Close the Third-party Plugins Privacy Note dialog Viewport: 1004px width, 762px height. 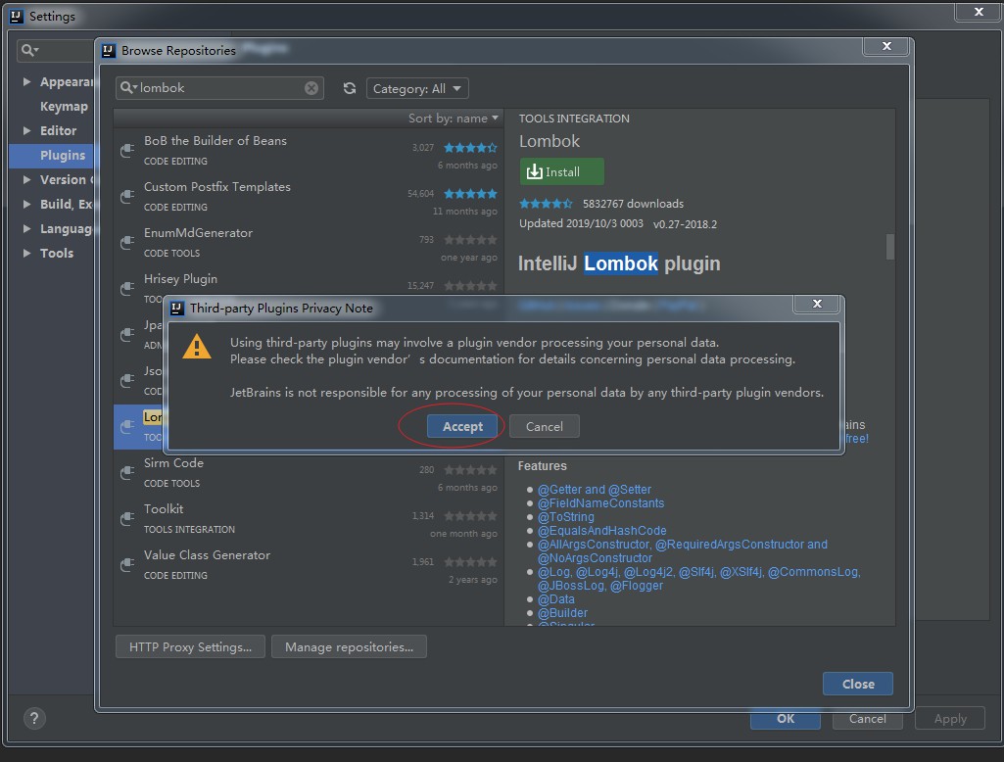tap(816, 304)
